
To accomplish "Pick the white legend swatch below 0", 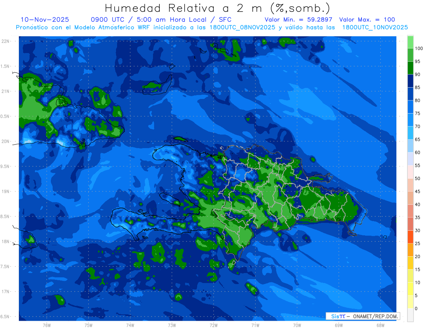I will click(x=410, y=315).
